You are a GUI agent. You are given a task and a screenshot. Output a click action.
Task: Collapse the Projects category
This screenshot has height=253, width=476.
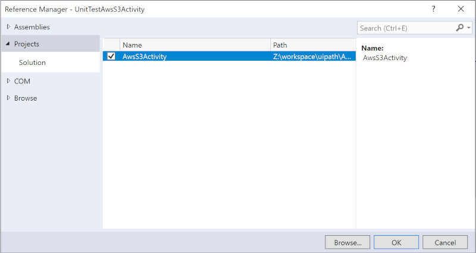click(x=8, y=44)
